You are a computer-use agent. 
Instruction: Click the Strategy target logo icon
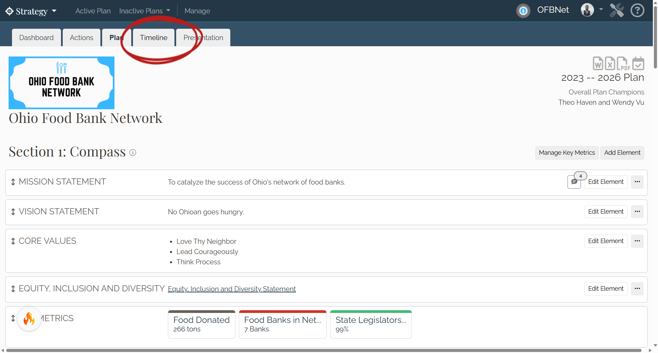click(x=9, y=11)
